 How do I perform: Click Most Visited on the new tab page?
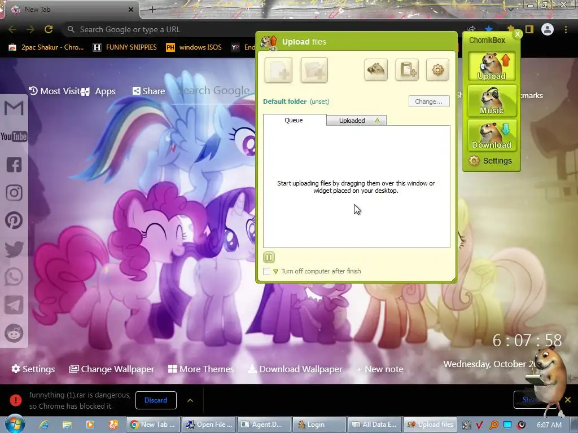[55, 91]
